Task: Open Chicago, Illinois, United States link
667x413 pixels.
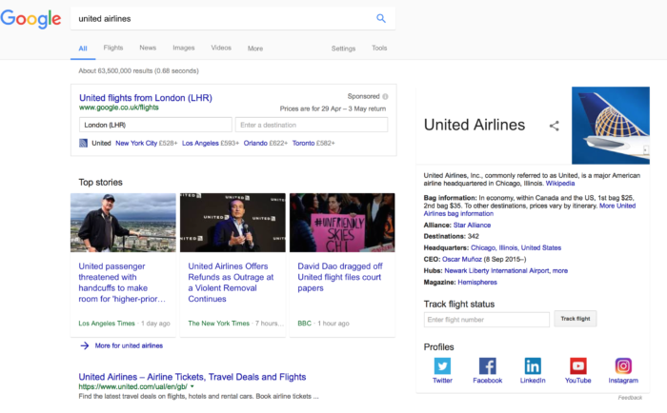Action: pyautogui.click(x=516, y=247)
